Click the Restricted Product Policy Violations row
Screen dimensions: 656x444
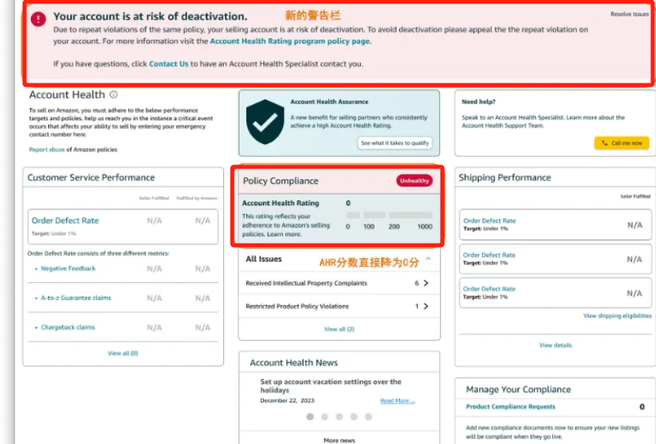click(339, 306)
